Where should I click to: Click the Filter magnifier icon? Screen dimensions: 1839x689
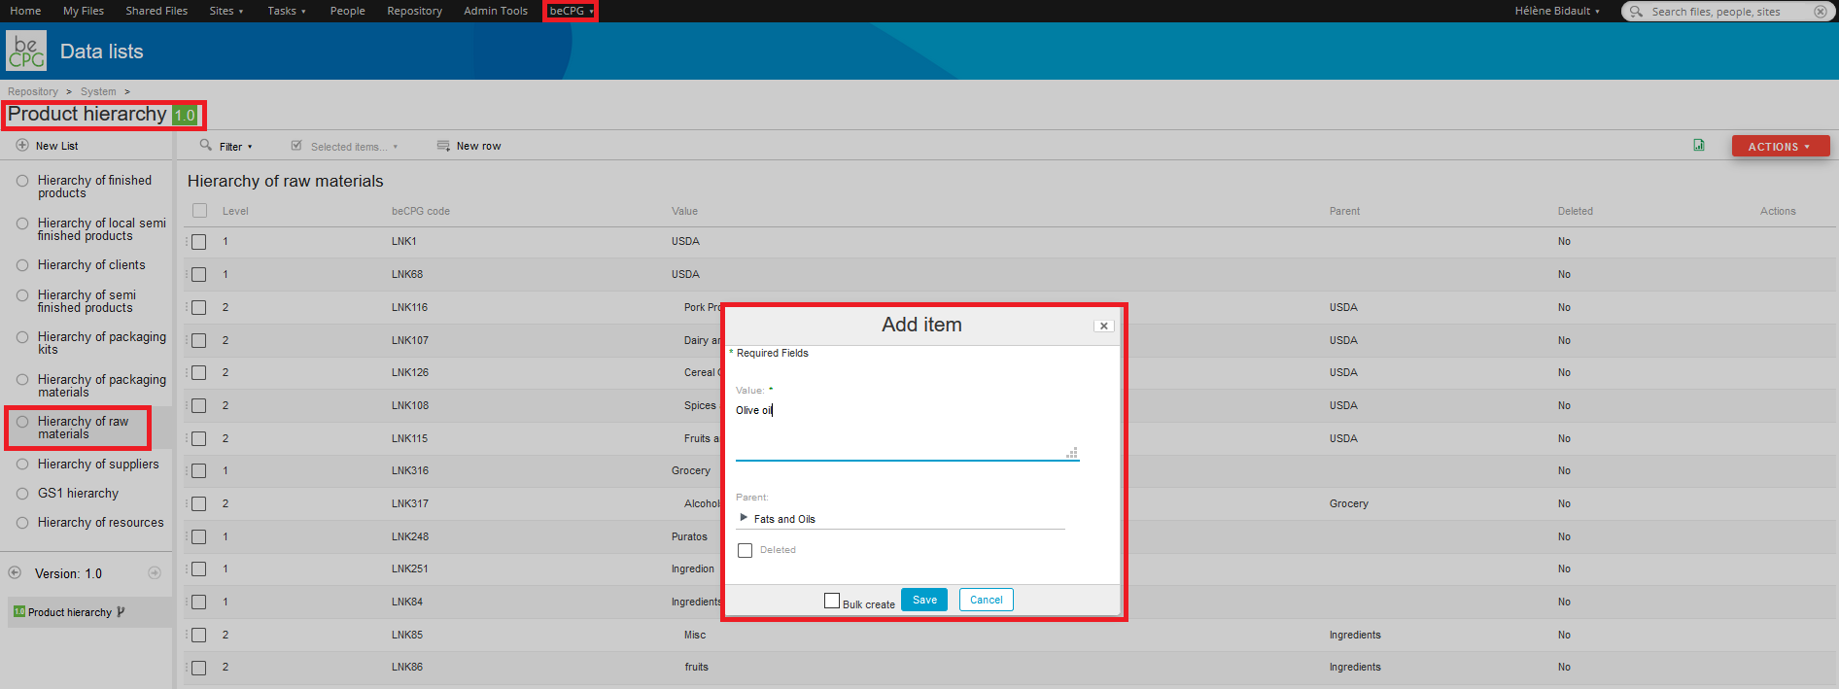click(205, 145)
